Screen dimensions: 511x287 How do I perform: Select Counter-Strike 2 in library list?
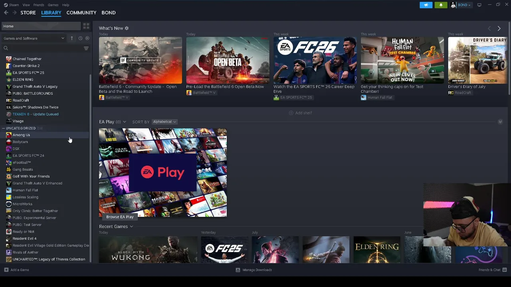[x=26, y=66]
